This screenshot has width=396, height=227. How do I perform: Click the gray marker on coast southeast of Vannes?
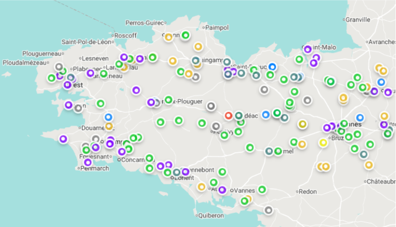[269, 210]
